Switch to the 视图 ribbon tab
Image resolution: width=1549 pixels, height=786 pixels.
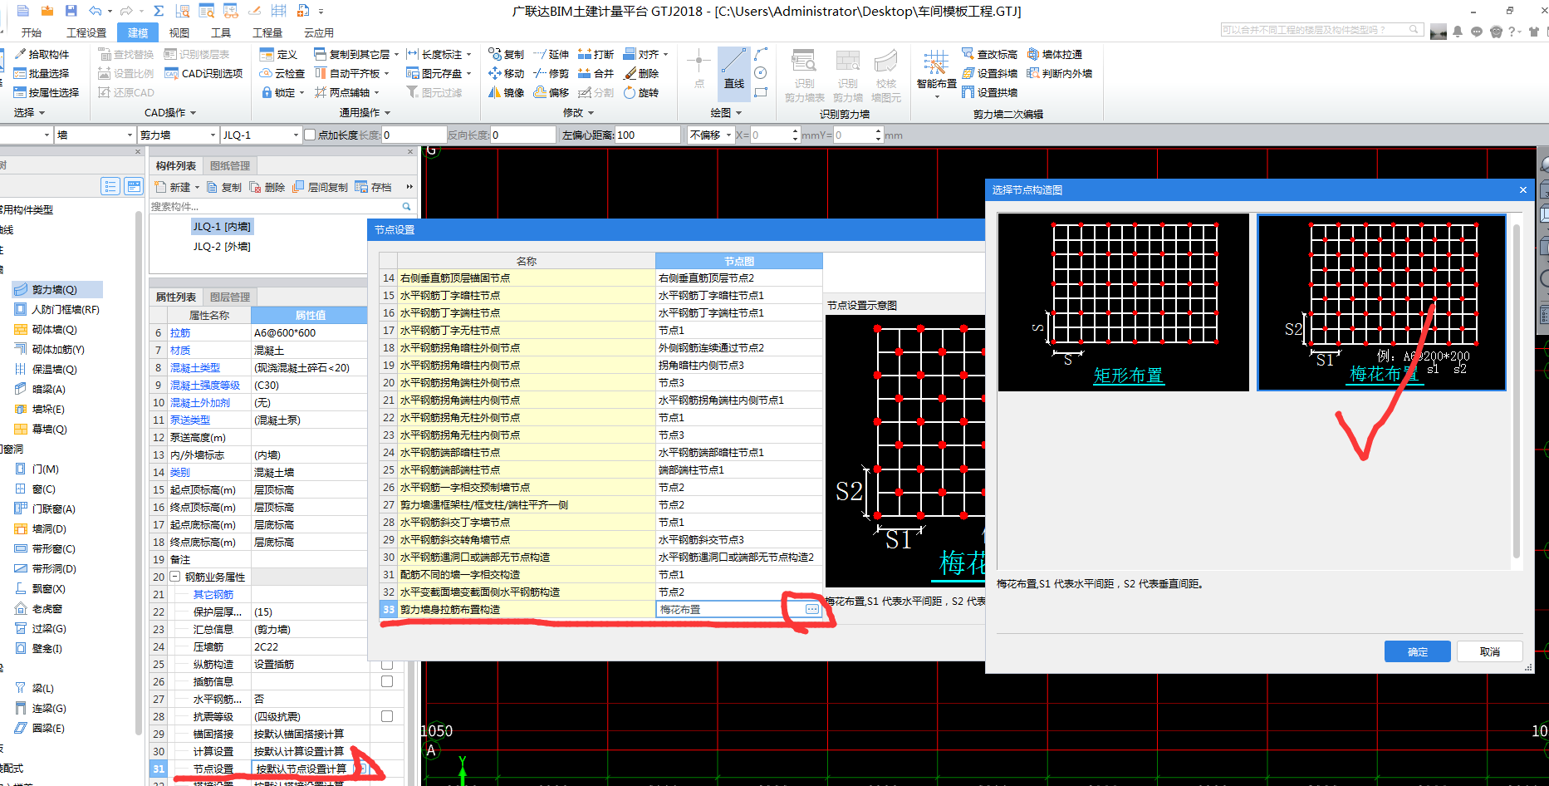click(179, 32)
